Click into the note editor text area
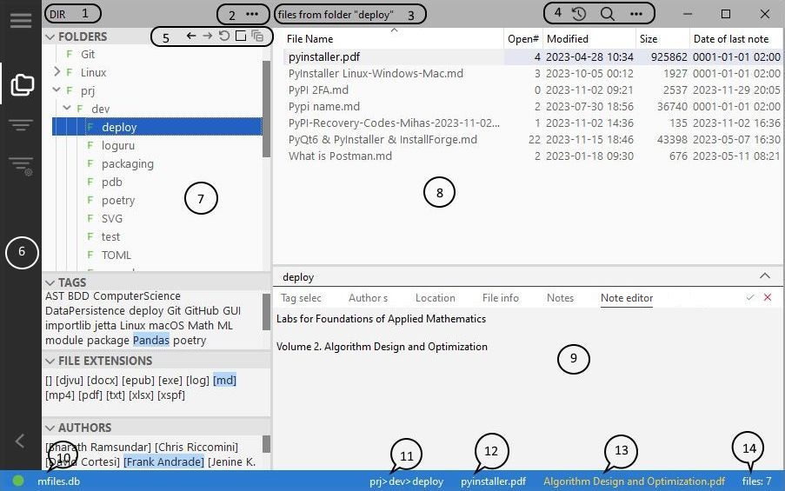The image size is (785, 491). click(x=529, y=390)
